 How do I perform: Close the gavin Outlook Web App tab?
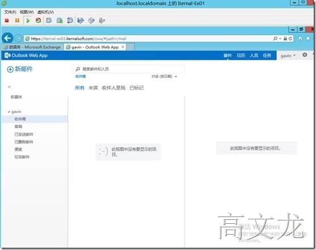[x=123, y=47]
